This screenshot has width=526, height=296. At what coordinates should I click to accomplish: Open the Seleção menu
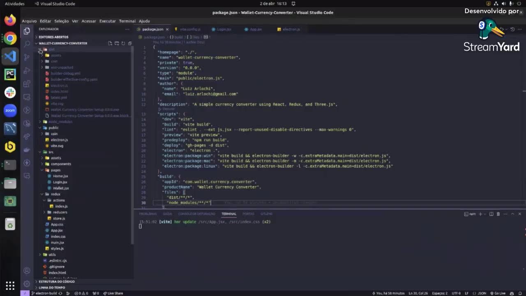[62, 21]
